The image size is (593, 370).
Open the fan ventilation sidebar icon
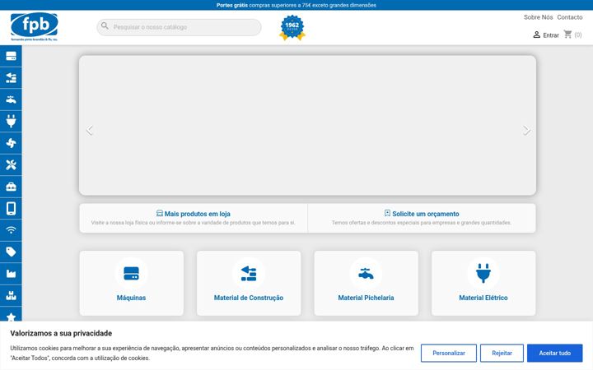click(x=11, y=143)
